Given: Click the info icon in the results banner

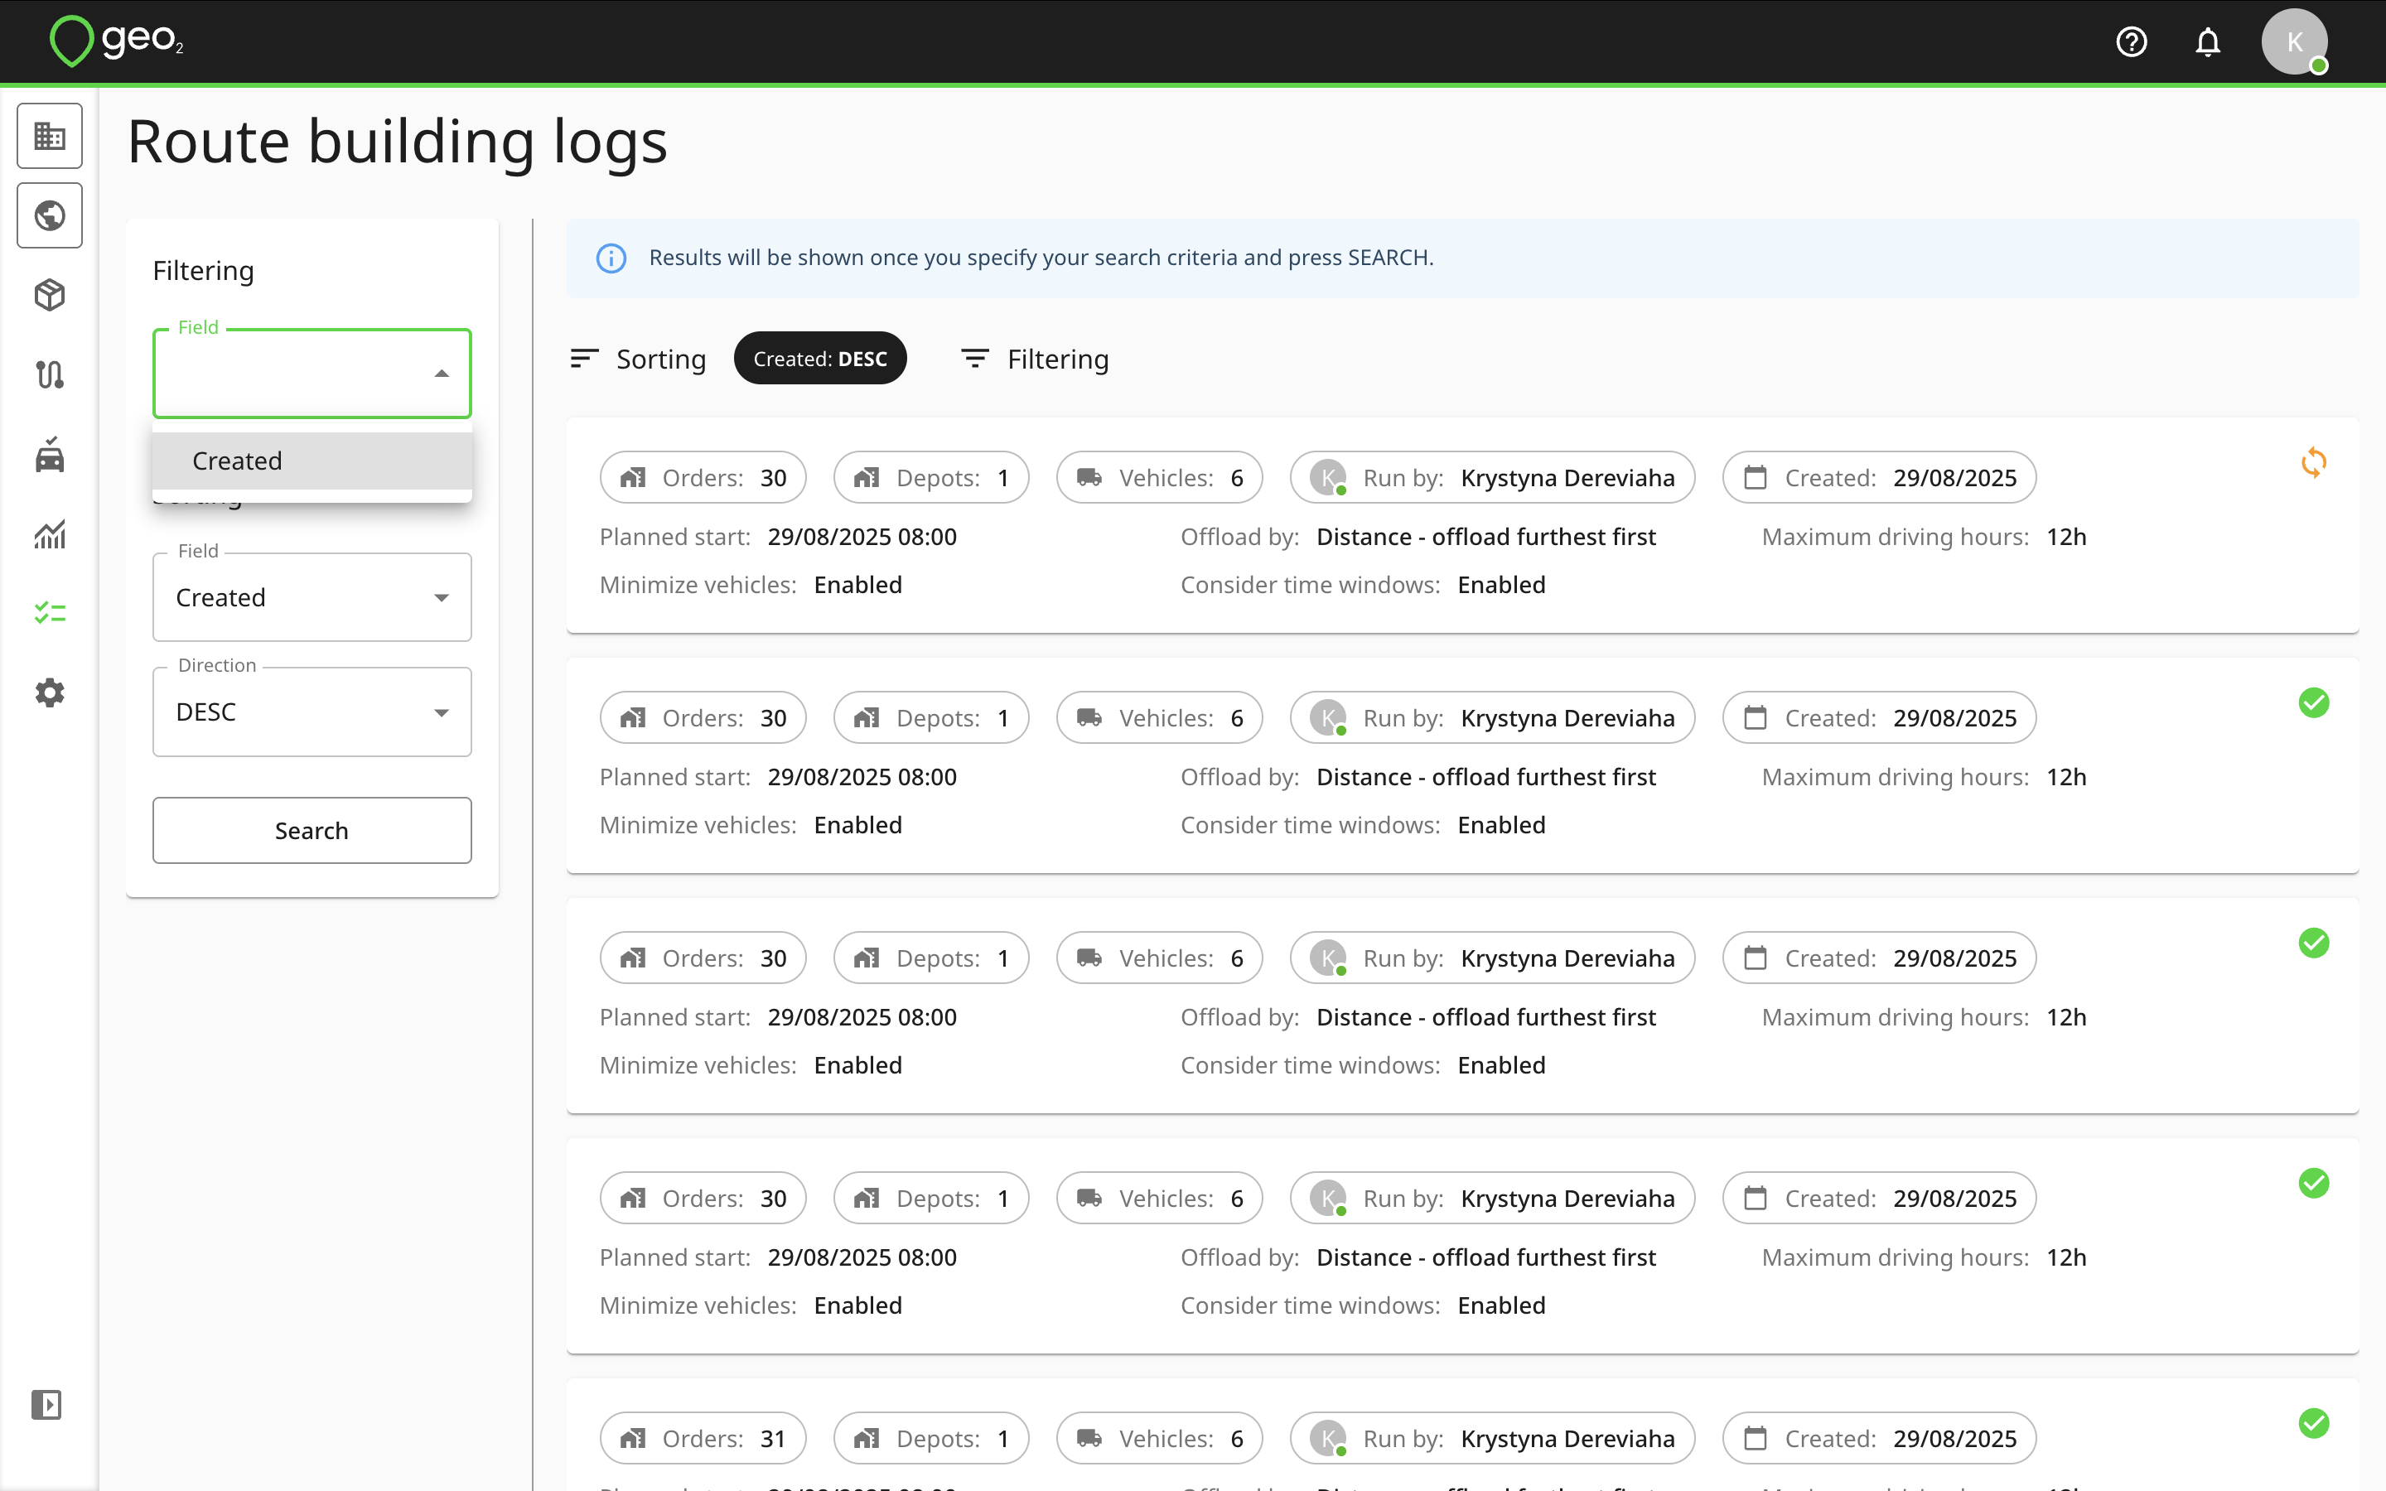Looking at the screenshot, I should (611, 258).
